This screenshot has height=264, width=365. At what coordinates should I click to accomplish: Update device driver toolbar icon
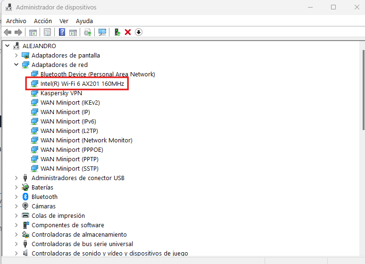click(x=88, y=33)
